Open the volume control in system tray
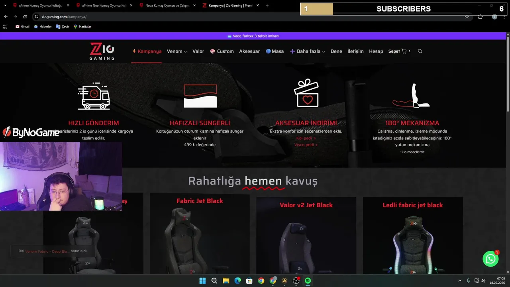The width and height of the screenshot is (510, 287). click(x=483, y=281)
